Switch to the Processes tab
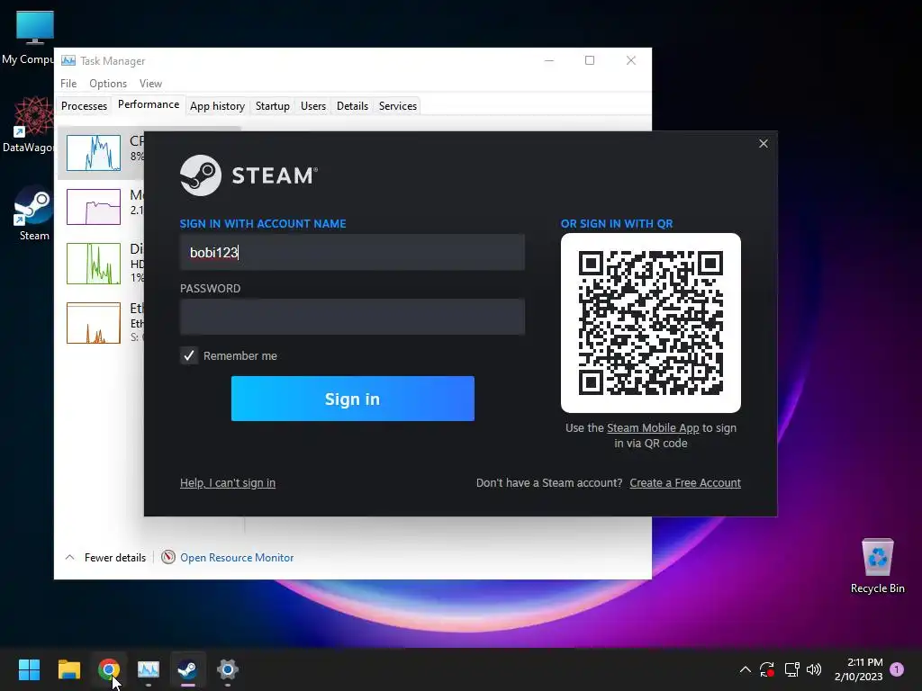The width and height of the screenshot is (922, 691). click(84, 106)
